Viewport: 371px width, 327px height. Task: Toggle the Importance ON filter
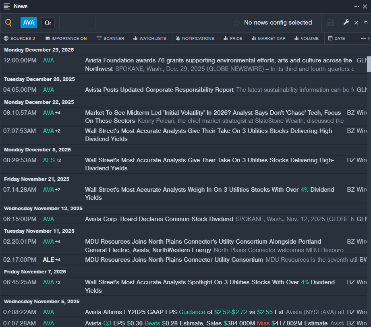[66, 39]
